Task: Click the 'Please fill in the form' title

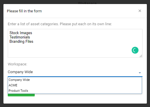Action: 24,11
